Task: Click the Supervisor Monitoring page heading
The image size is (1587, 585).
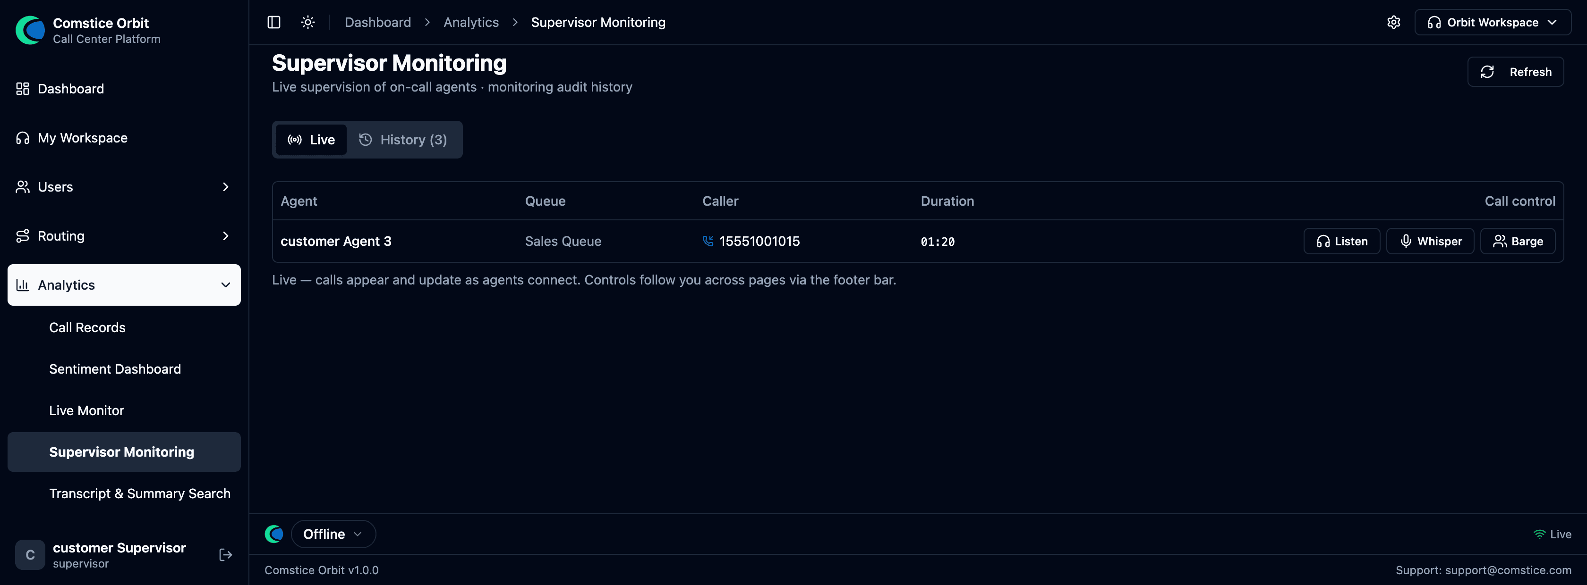Action: point(389,63)
